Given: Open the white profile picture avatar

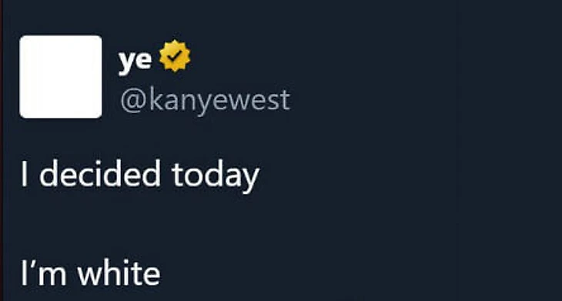Looking at the screenshot, I should coord(61,77).
